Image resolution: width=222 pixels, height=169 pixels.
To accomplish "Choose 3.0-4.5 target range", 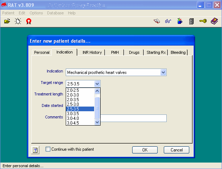I will point(80,123).
